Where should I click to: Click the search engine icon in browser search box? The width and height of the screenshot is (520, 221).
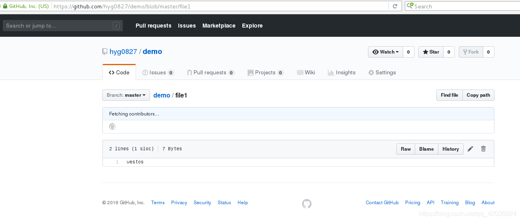pos(410,6)
